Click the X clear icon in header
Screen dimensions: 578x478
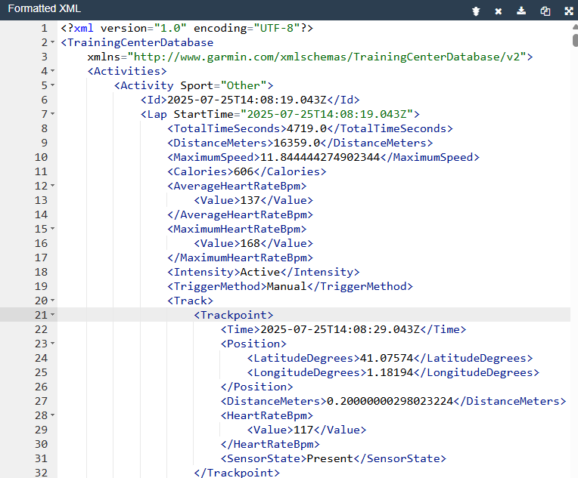[x=499, y=11]
